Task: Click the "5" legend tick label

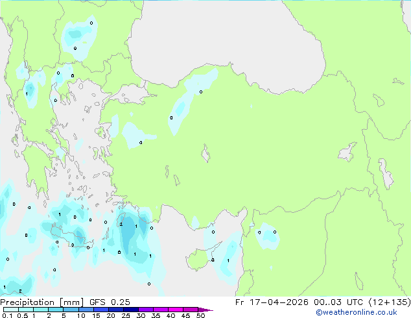Action: tap(64, 315)
